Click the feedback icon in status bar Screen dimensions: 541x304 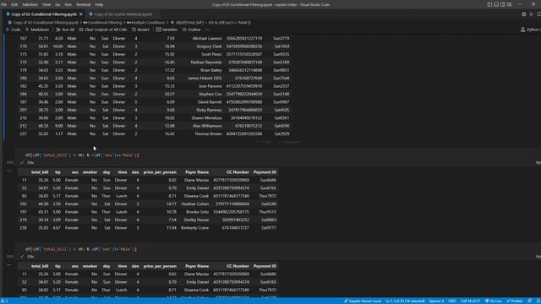(530, 301)
